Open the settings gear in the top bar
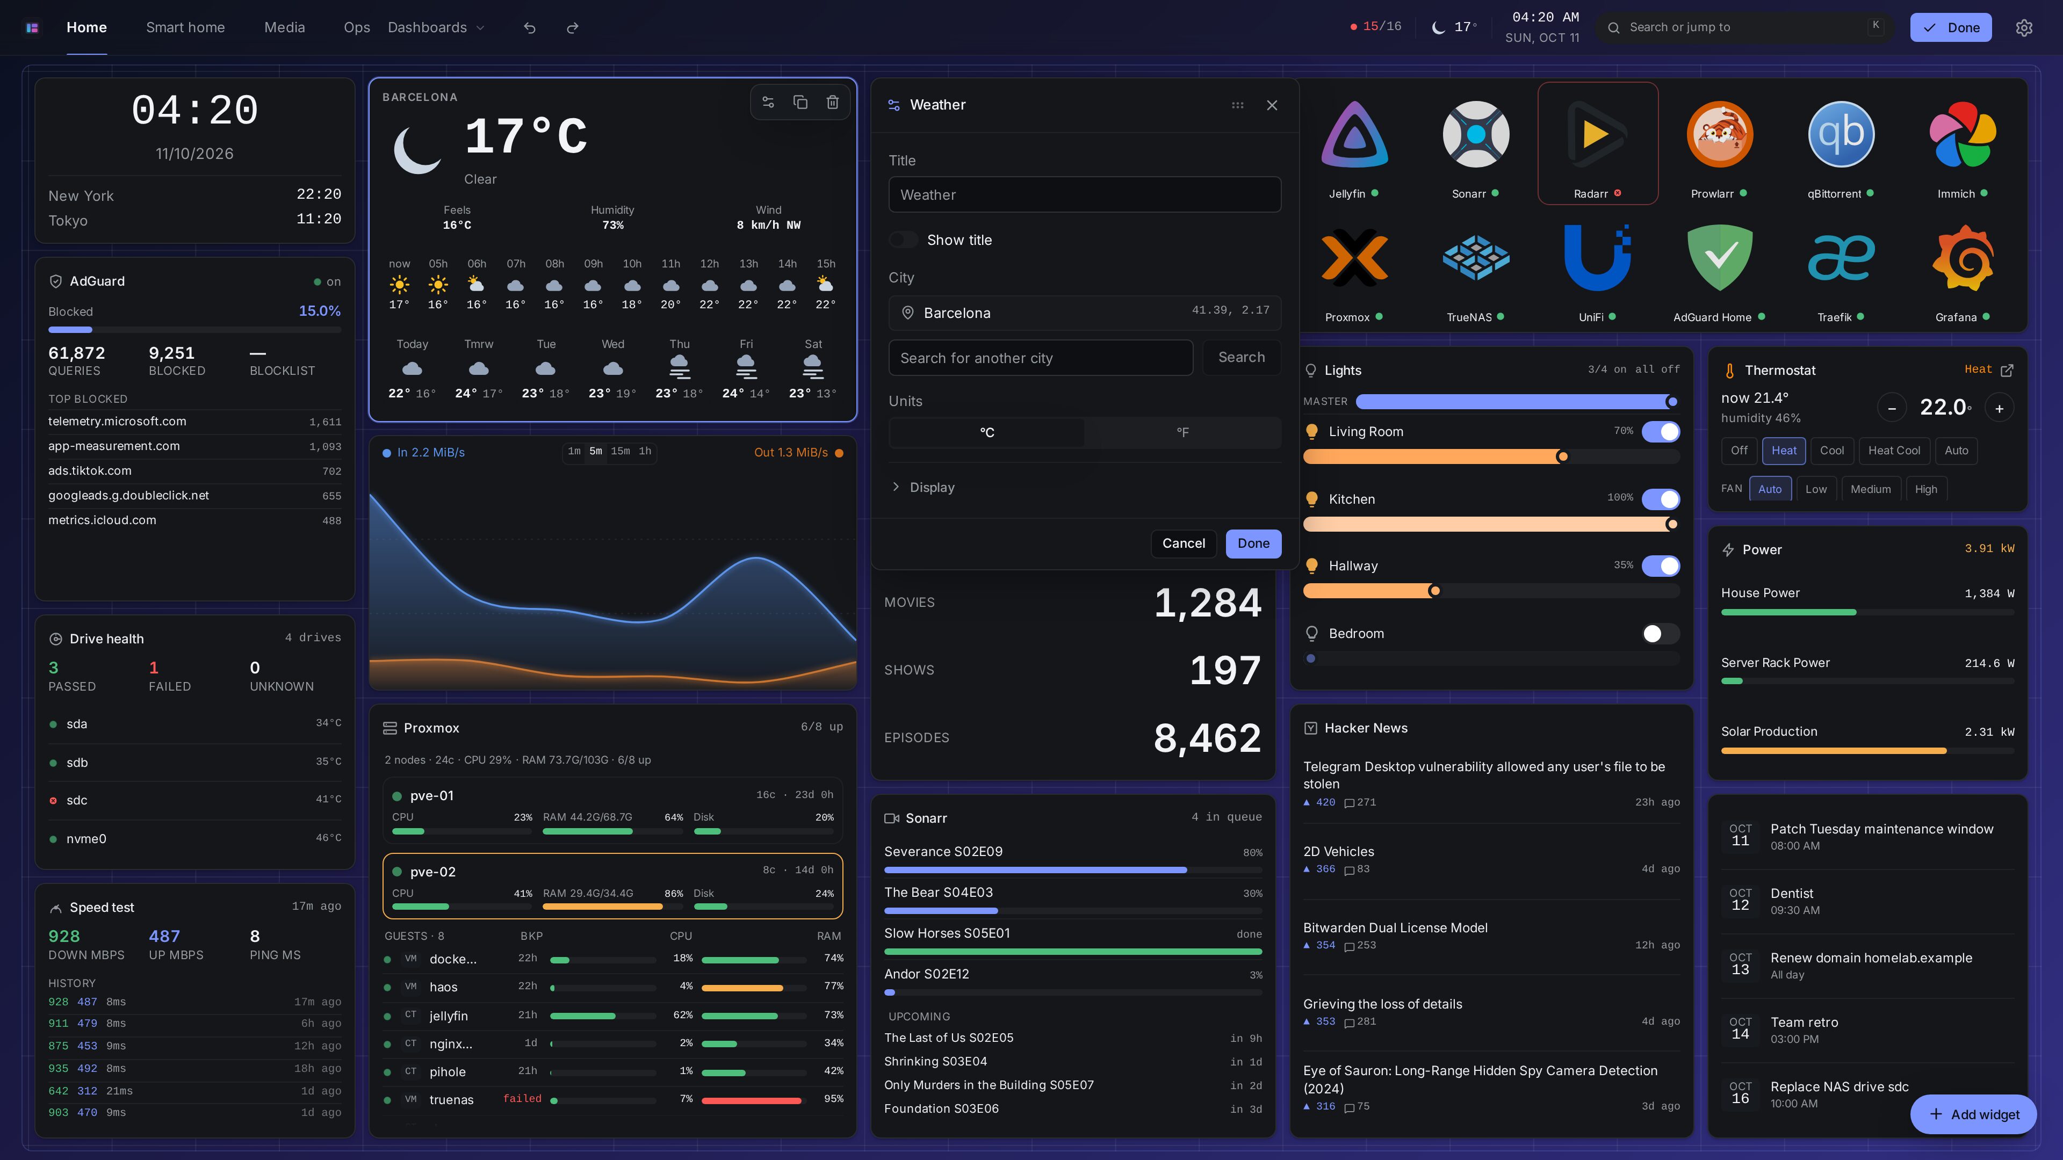Image resolution: width=2063 pixels, height=1160 pixels. pos(2024,28)
